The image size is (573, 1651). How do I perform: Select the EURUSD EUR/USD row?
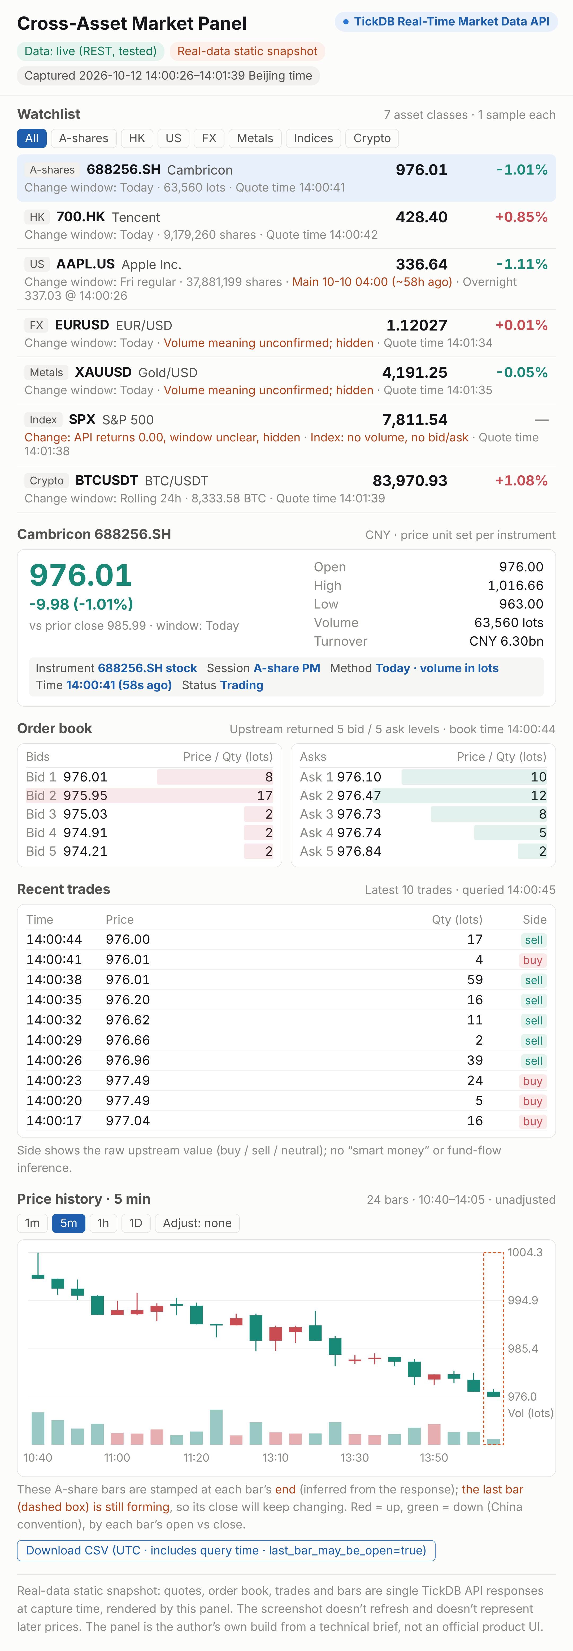pyautogui.click(x=286, y=333)
